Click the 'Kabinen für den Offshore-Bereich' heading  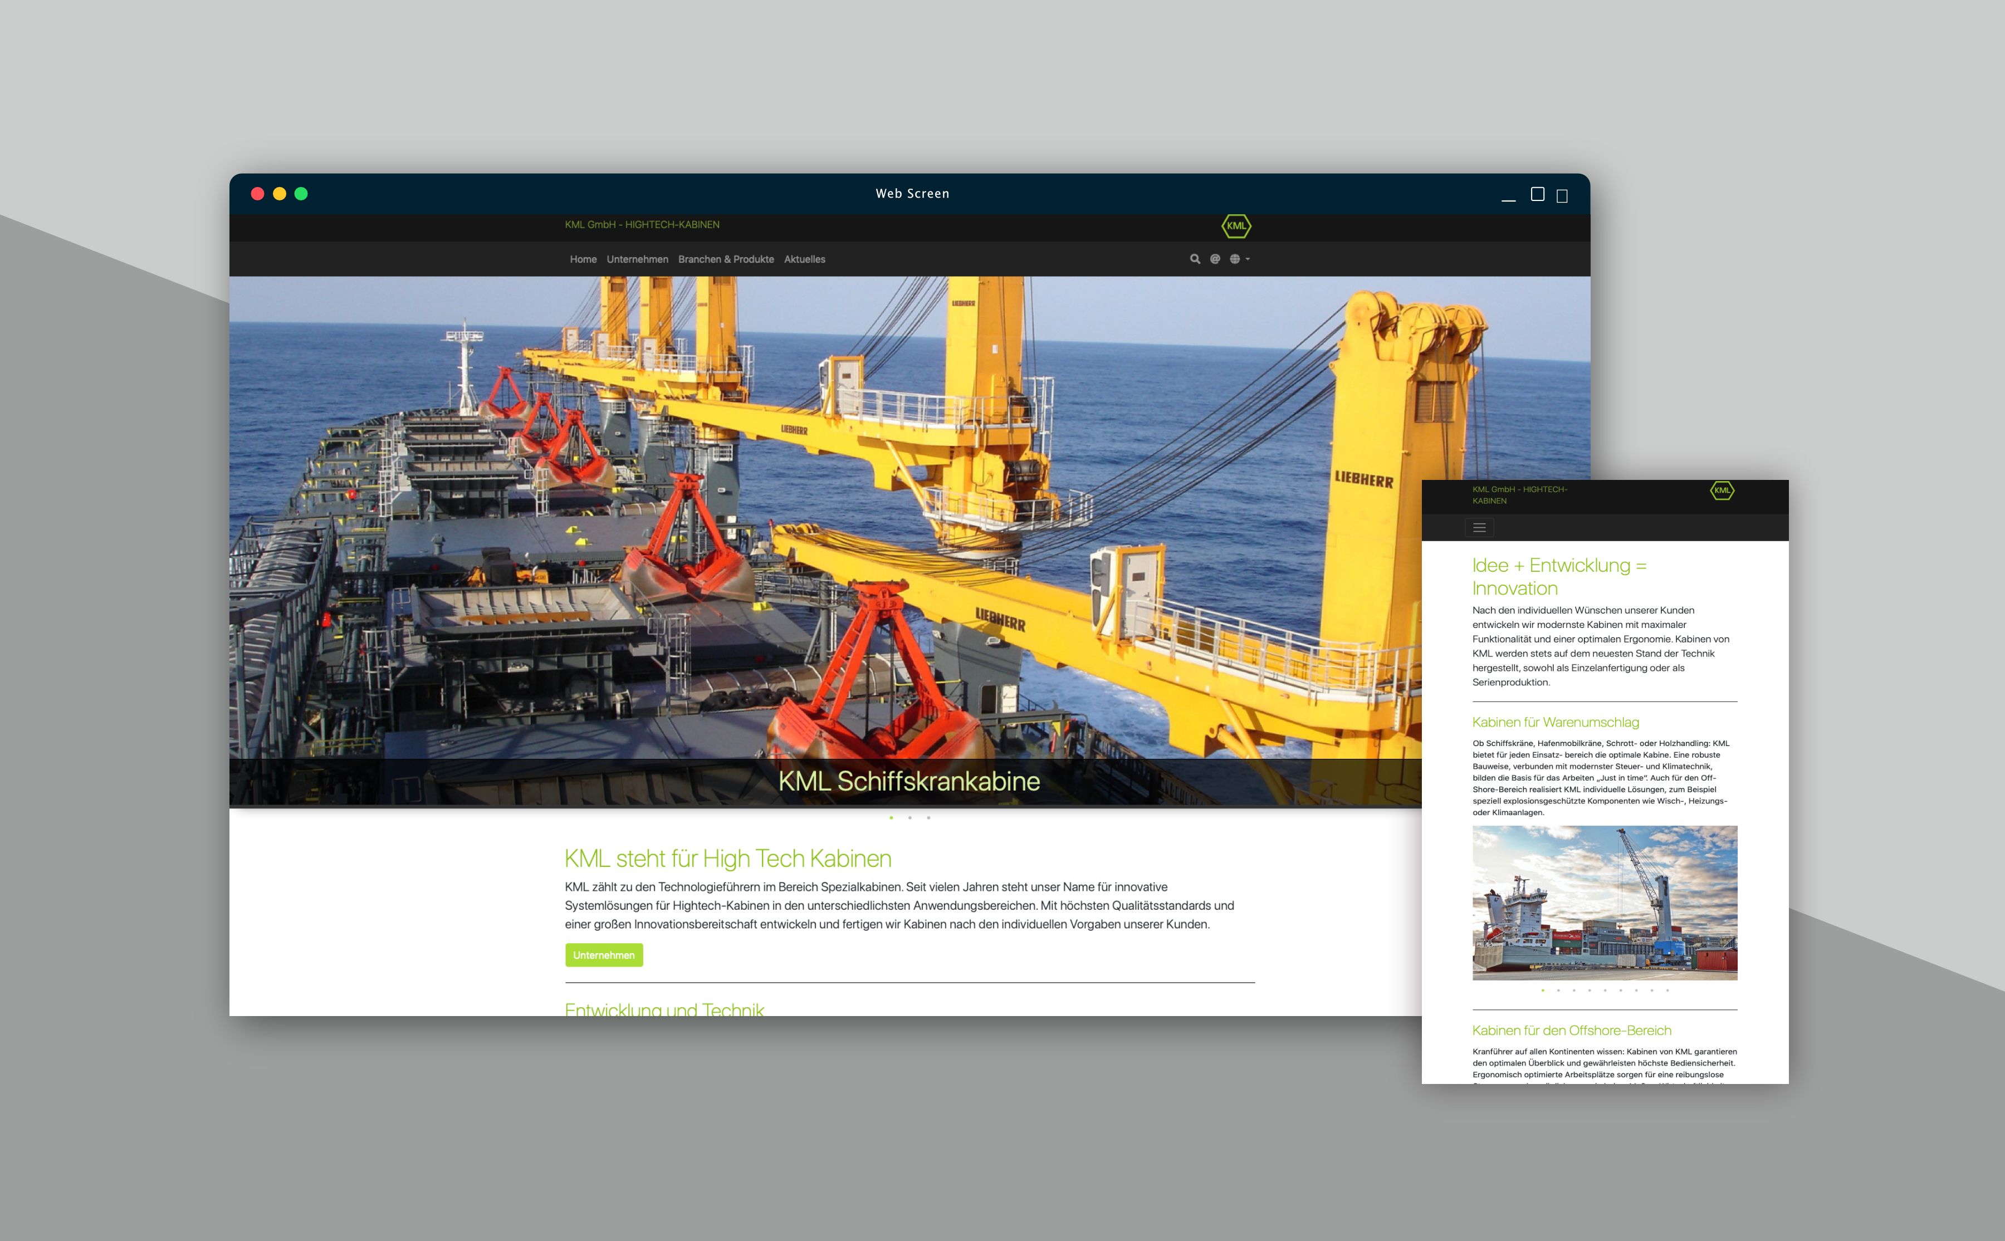[x=1572, y=1031]
